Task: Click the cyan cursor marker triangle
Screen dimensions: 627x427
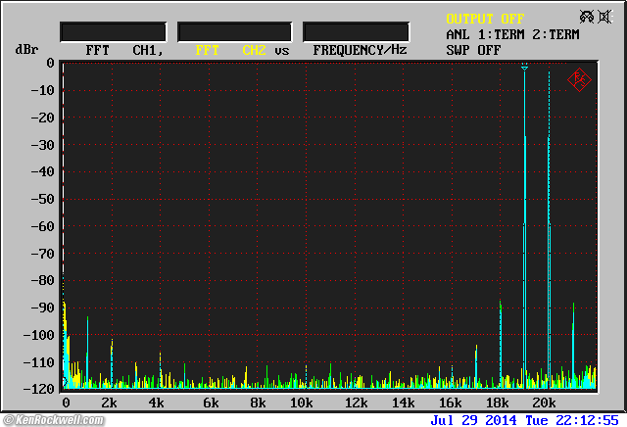Action: click(x=525, y=68)
